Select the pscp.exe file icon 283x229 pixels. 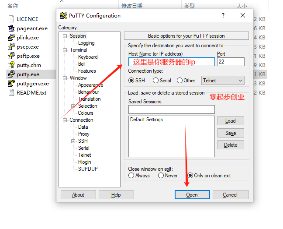coord(12,47)
